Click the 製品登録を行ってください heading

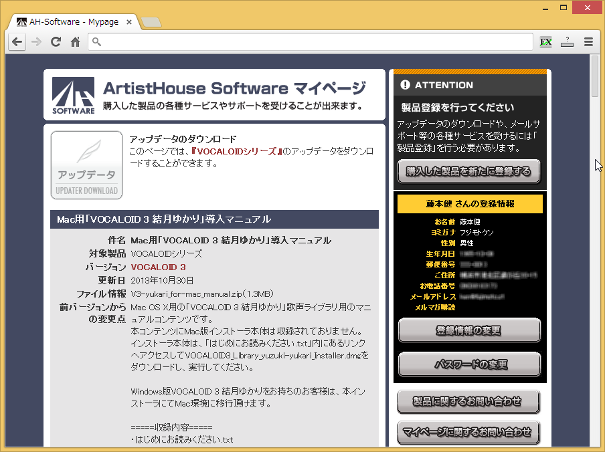pos(458,108)
